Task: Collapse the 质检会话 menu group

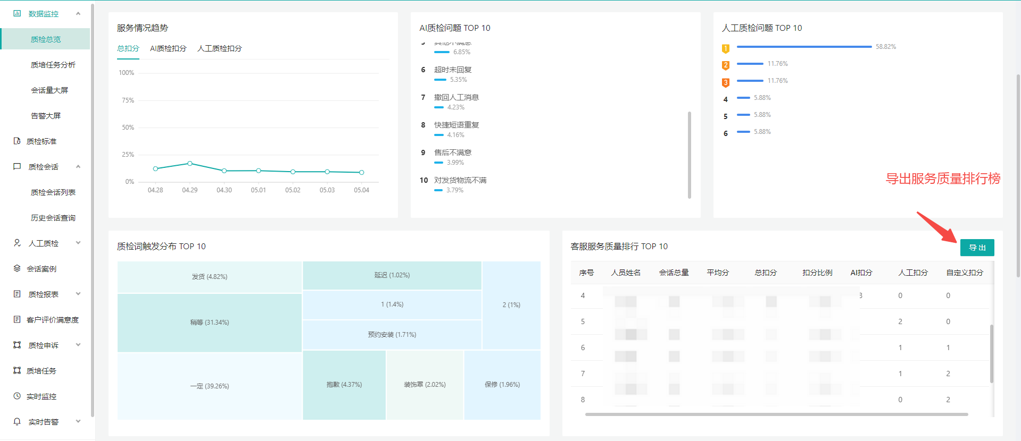Action: click(x=78, y=166)
